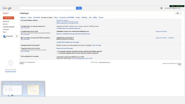Open the Labs settings tab
Screen dimensions: 185x104
click(x=90, y=17)
